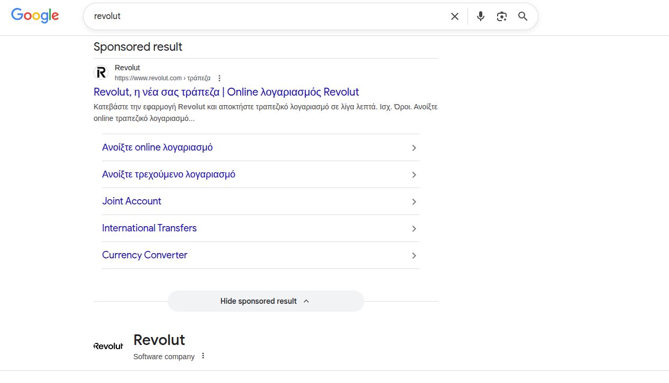This screenshot has width=669, height=383.
Task: Open the Joint Account sitelink
Action: 132,201
